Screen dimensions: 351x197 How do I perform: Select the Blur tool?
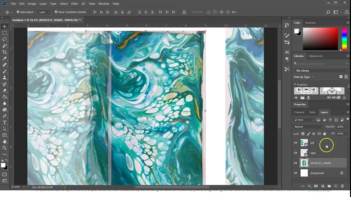pos(5,103)
